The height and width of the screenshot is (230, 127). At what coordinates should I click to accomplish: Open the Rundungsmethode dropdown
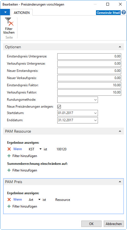(95, 100)
